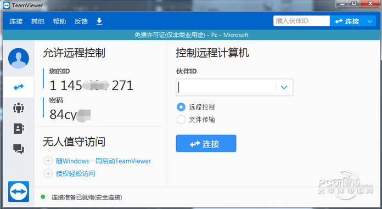The image size is (382, 209).
Task: Close the TeamViewer window
Action: click(370, 4)
